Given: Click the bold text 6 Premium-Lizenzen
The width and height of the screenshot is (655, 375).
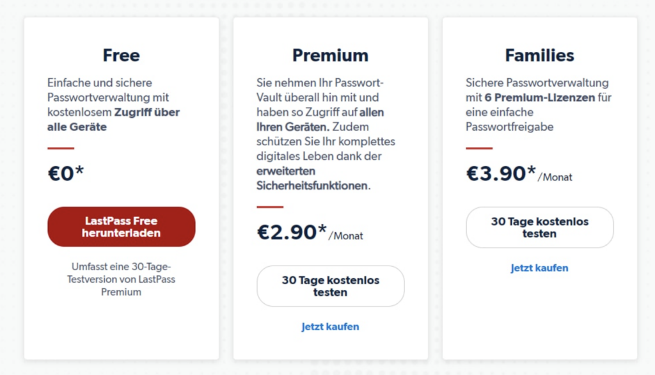Looking at the screenshot, I should [540, 97].
